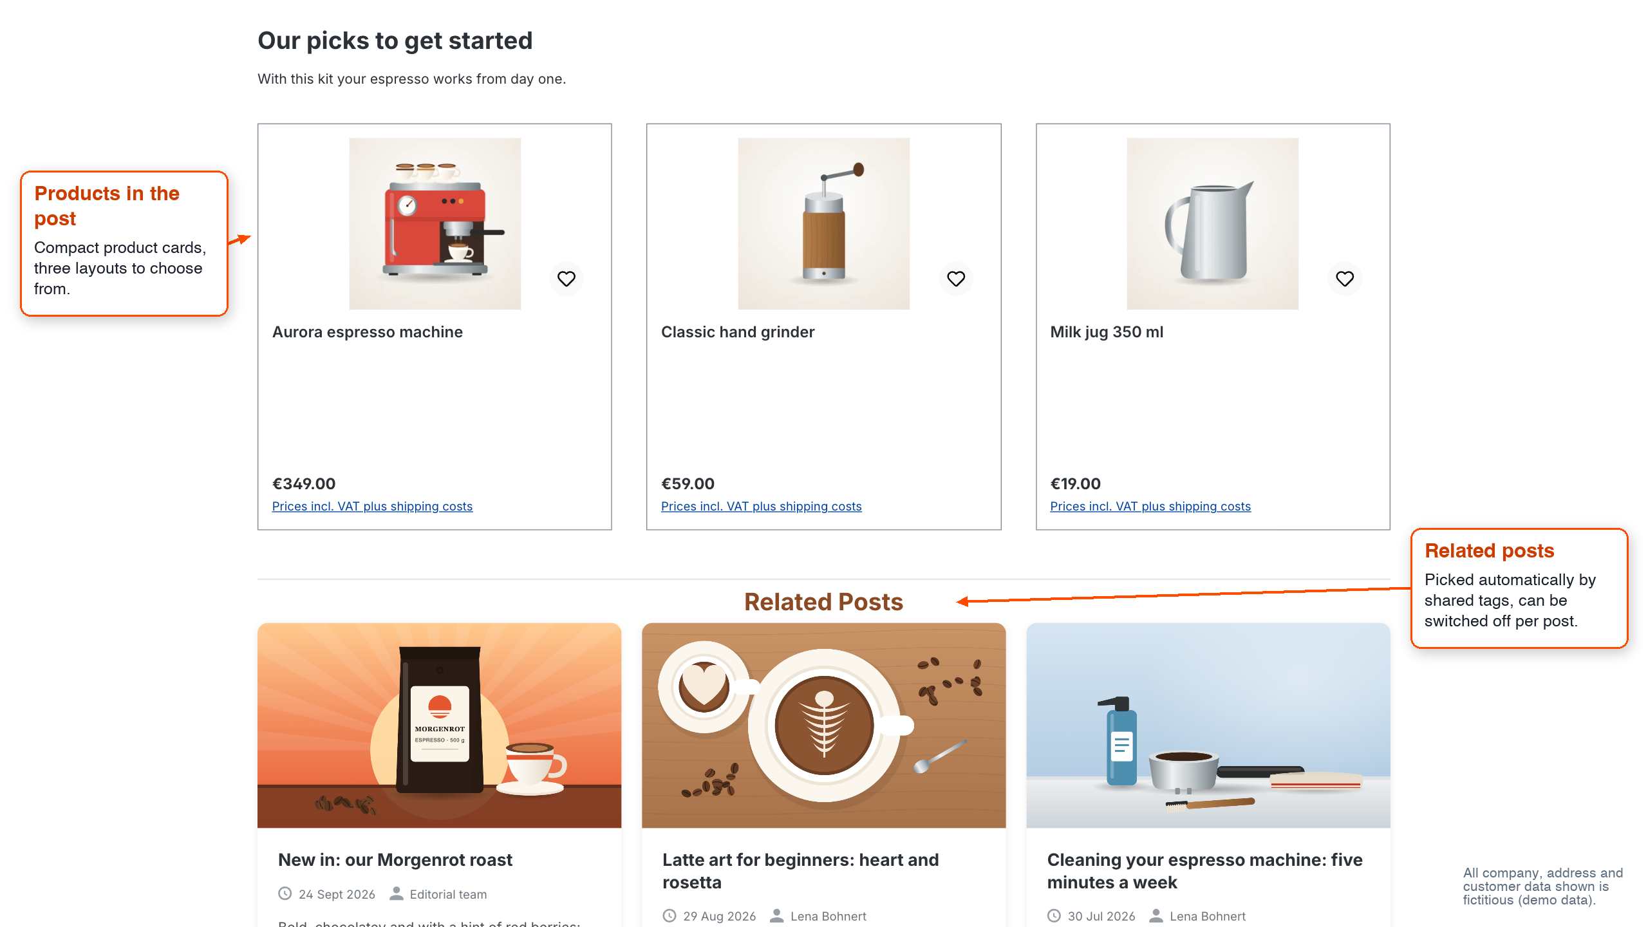
Task: Click the clock icon beside 24 Sept 2026
Action: pyautogui.click(x=285, y=894)
